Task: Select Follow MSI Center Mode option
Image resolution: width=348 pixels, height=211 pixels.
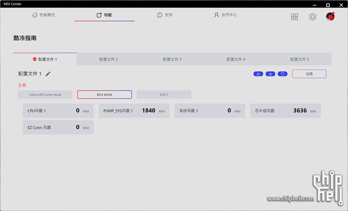Action: [x=45, y=95]
